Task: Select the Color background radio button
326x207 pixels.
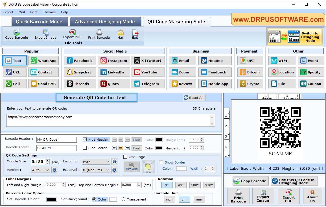Action: point(94,199)
